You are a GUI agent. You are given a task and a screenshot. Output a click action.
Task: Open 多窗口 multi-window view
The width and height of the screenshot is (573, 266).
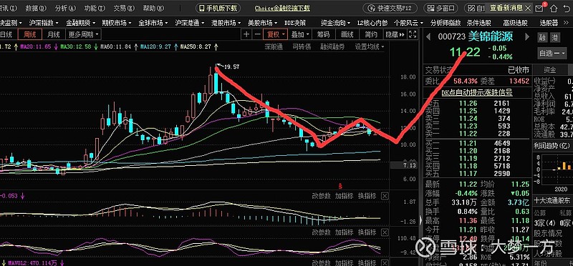point(440,8)
